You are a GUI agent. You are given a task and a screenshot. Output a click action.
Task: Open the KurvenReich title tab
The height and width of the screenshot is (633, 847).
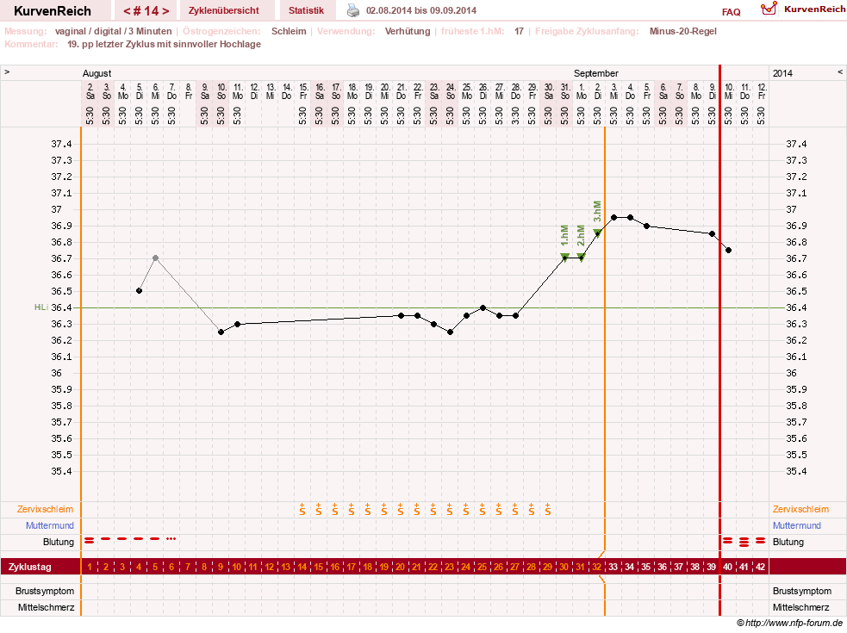pyautogui.click(x=53, y=11)
